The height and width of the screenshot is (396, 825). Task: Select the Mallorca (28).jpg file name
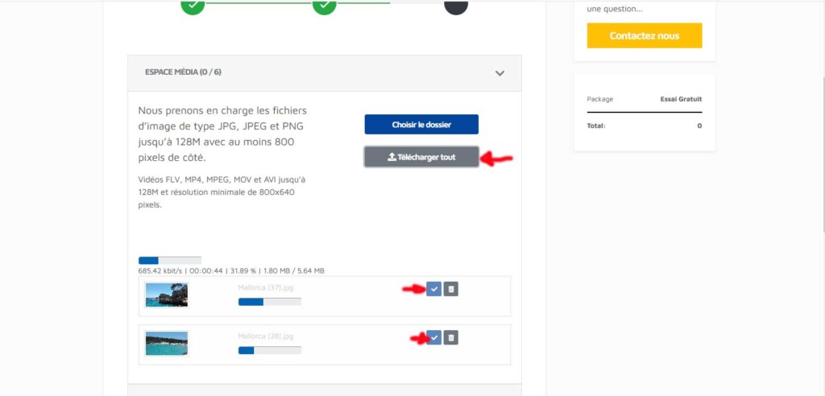coord(266,336)
